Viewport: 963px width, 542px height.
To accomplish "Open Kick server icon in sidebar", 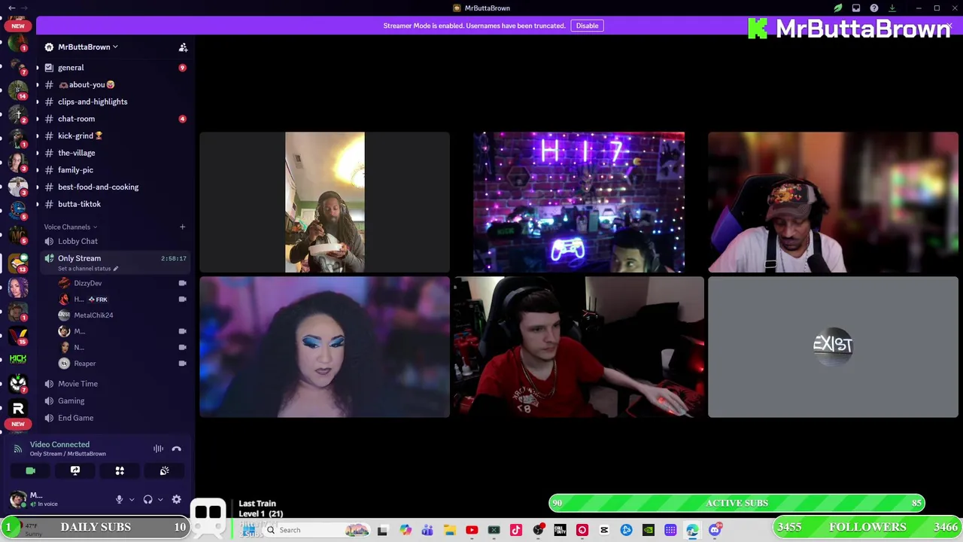I will [x=18, y=359].
